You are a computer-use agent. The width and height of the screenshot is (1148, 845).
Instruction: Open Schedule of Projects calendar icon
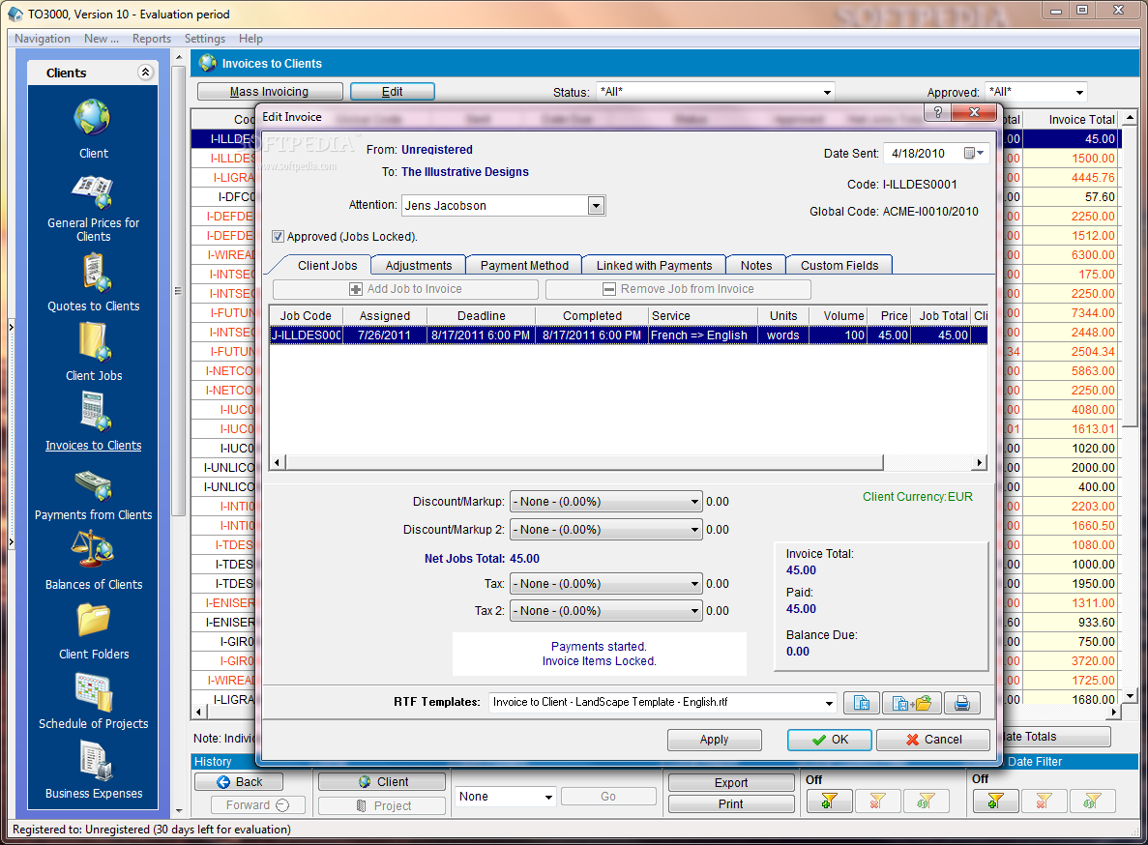pos(94,691)
